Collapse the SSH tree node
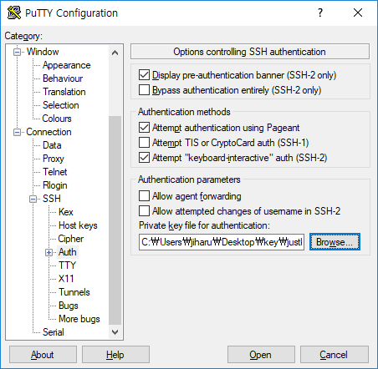This screenshot has width=378, height=369. tap(33, 199)
